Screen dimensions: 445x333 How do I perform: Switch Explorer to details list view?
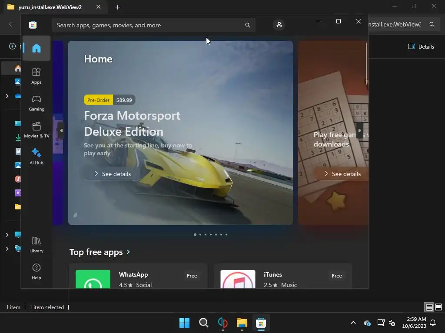tap(429, 307)
